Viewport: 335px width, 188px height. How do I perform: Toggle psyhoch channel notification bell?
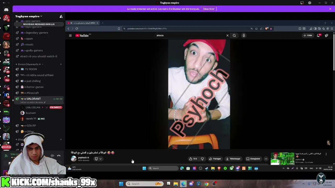96,159
